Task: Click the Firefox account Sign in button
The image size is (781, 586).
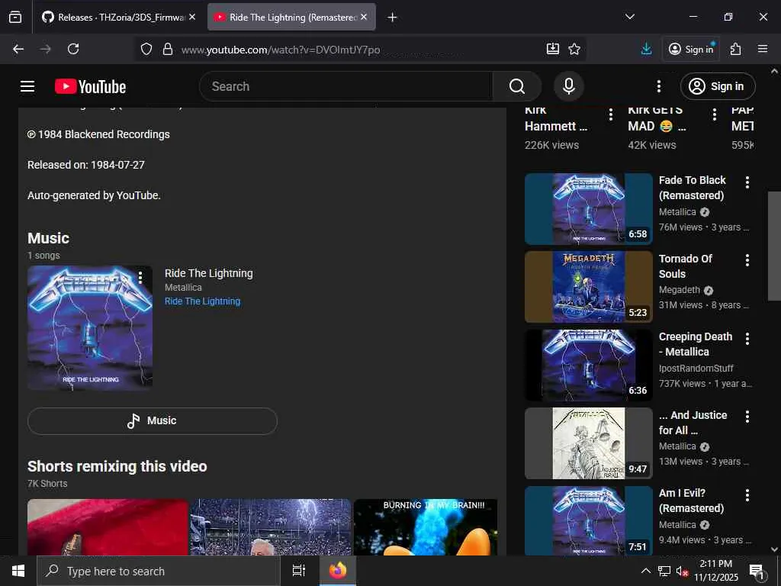Action: pyautogui.click(x=691, y=49)
